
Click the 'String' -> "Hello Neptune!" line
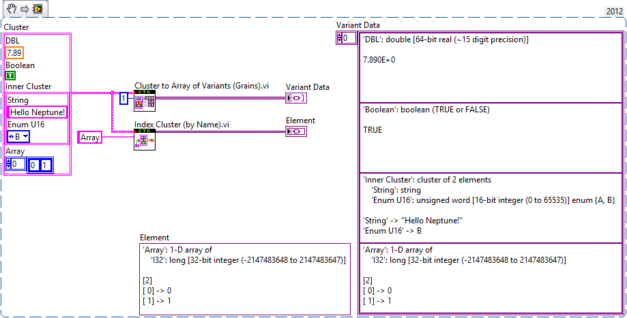[413, 220]
